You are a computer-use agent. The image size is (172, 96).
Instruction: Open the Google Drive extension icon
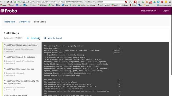155,2
